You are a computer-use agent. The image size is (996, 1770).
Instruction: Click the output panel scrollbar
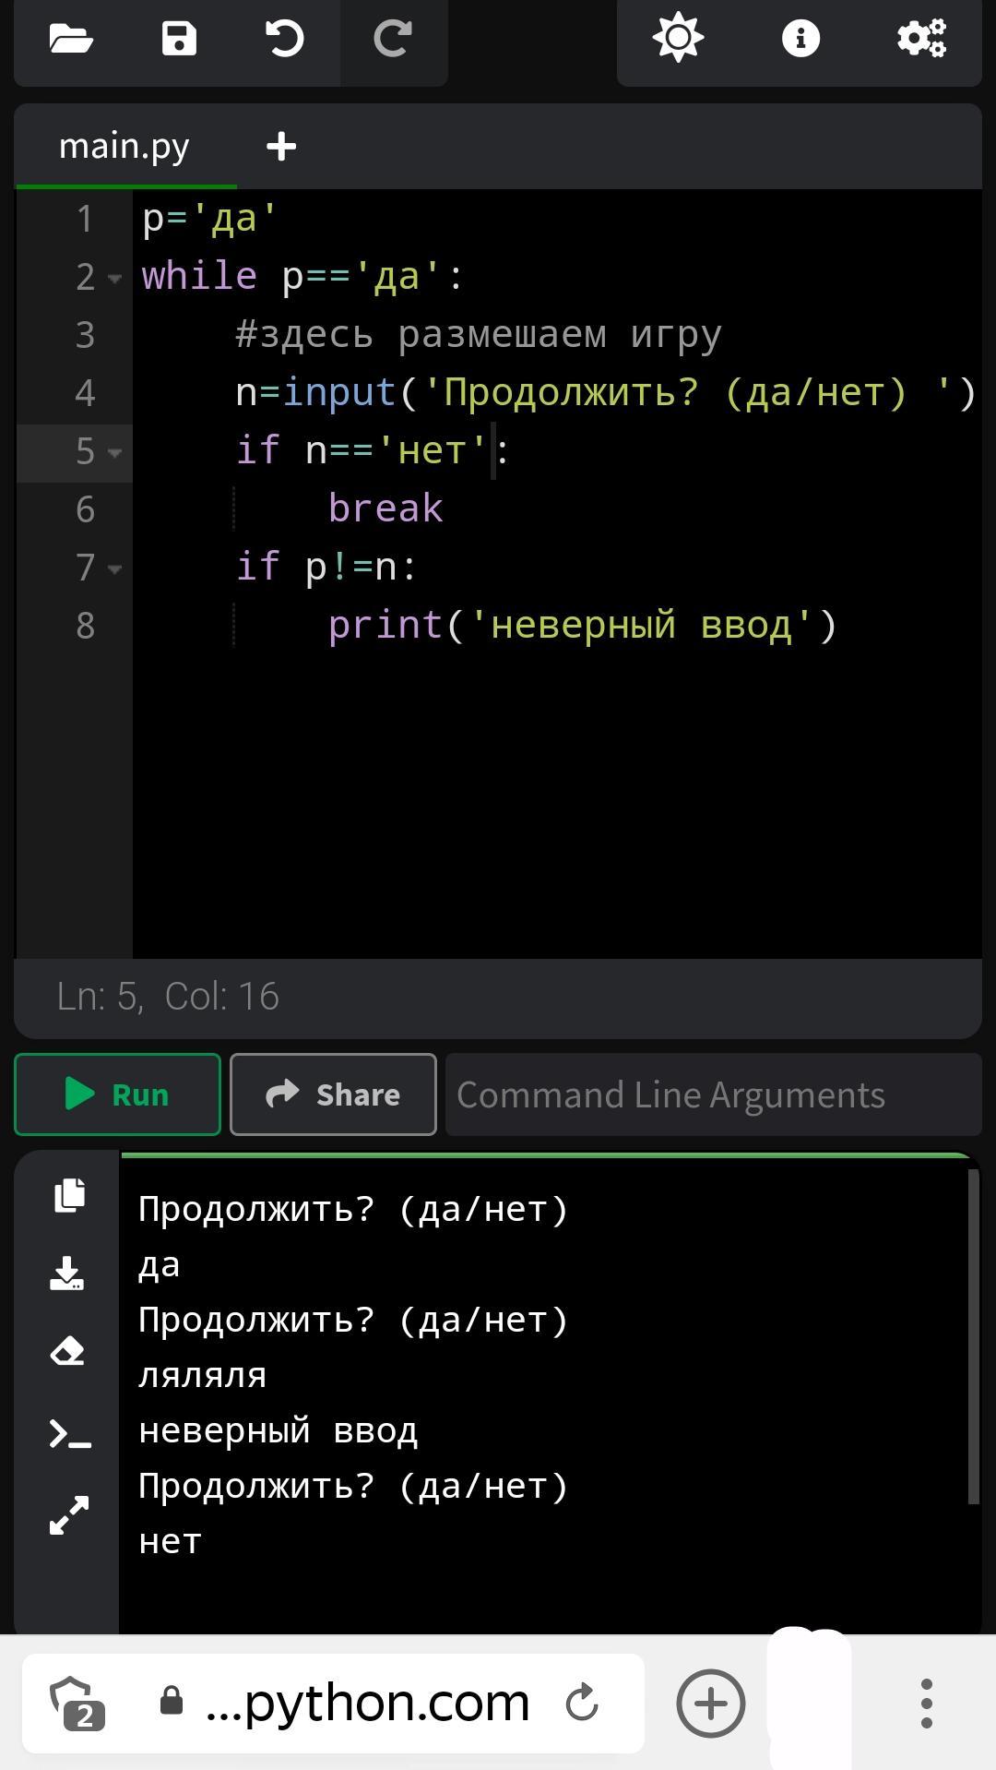point(973,1336)
